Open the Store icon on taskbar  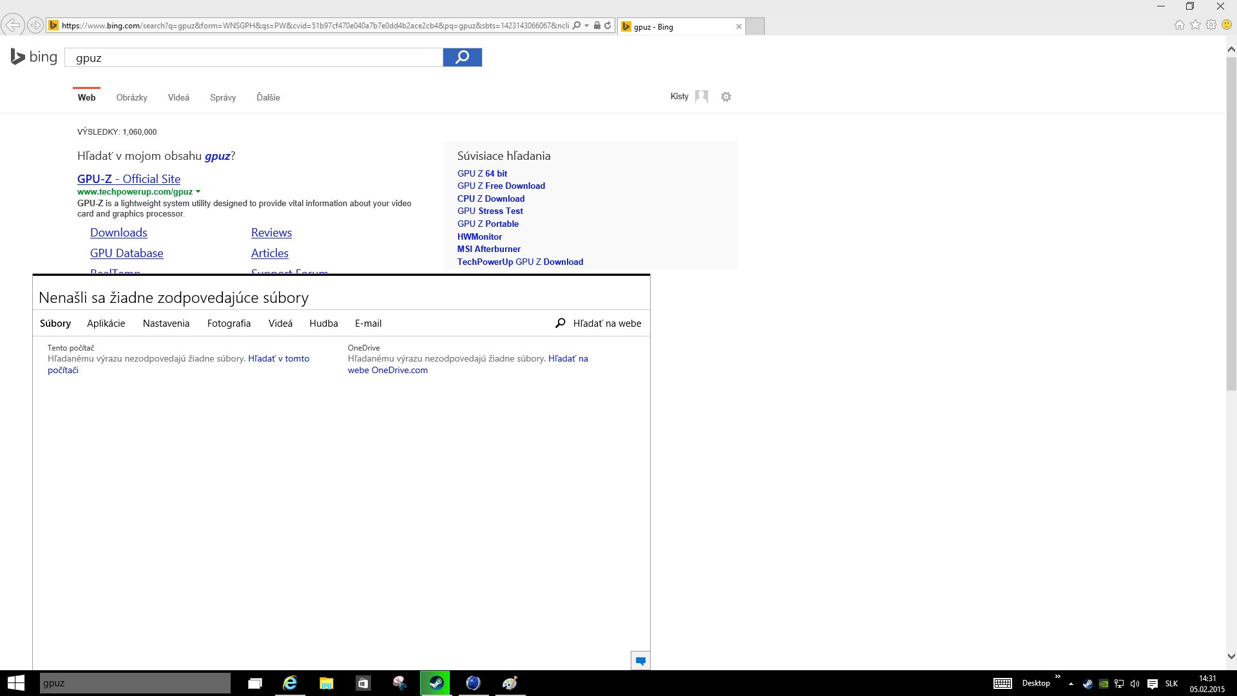click(363, 683)
